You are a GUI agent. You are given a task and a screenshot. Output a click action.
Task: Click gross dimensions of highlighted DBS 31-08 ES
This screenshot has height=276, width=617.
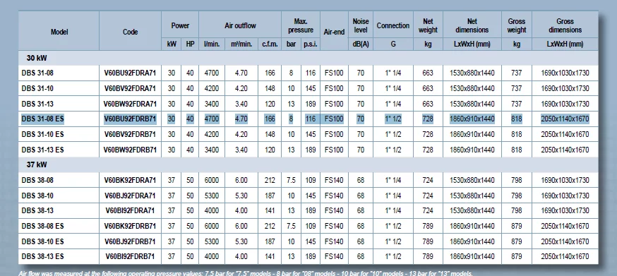(x=565, y=119)
